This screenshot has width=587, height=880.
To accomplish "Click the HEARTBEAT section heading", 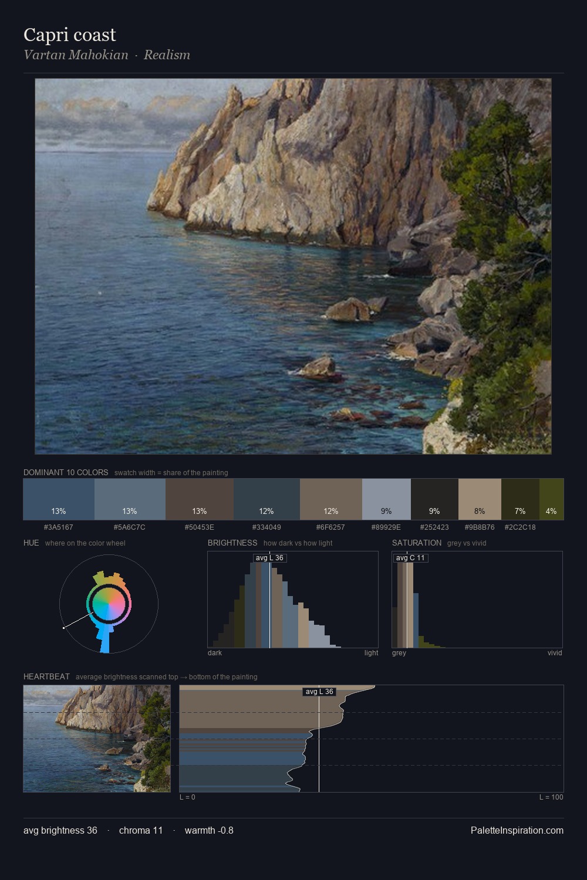I will pos(46,676).
